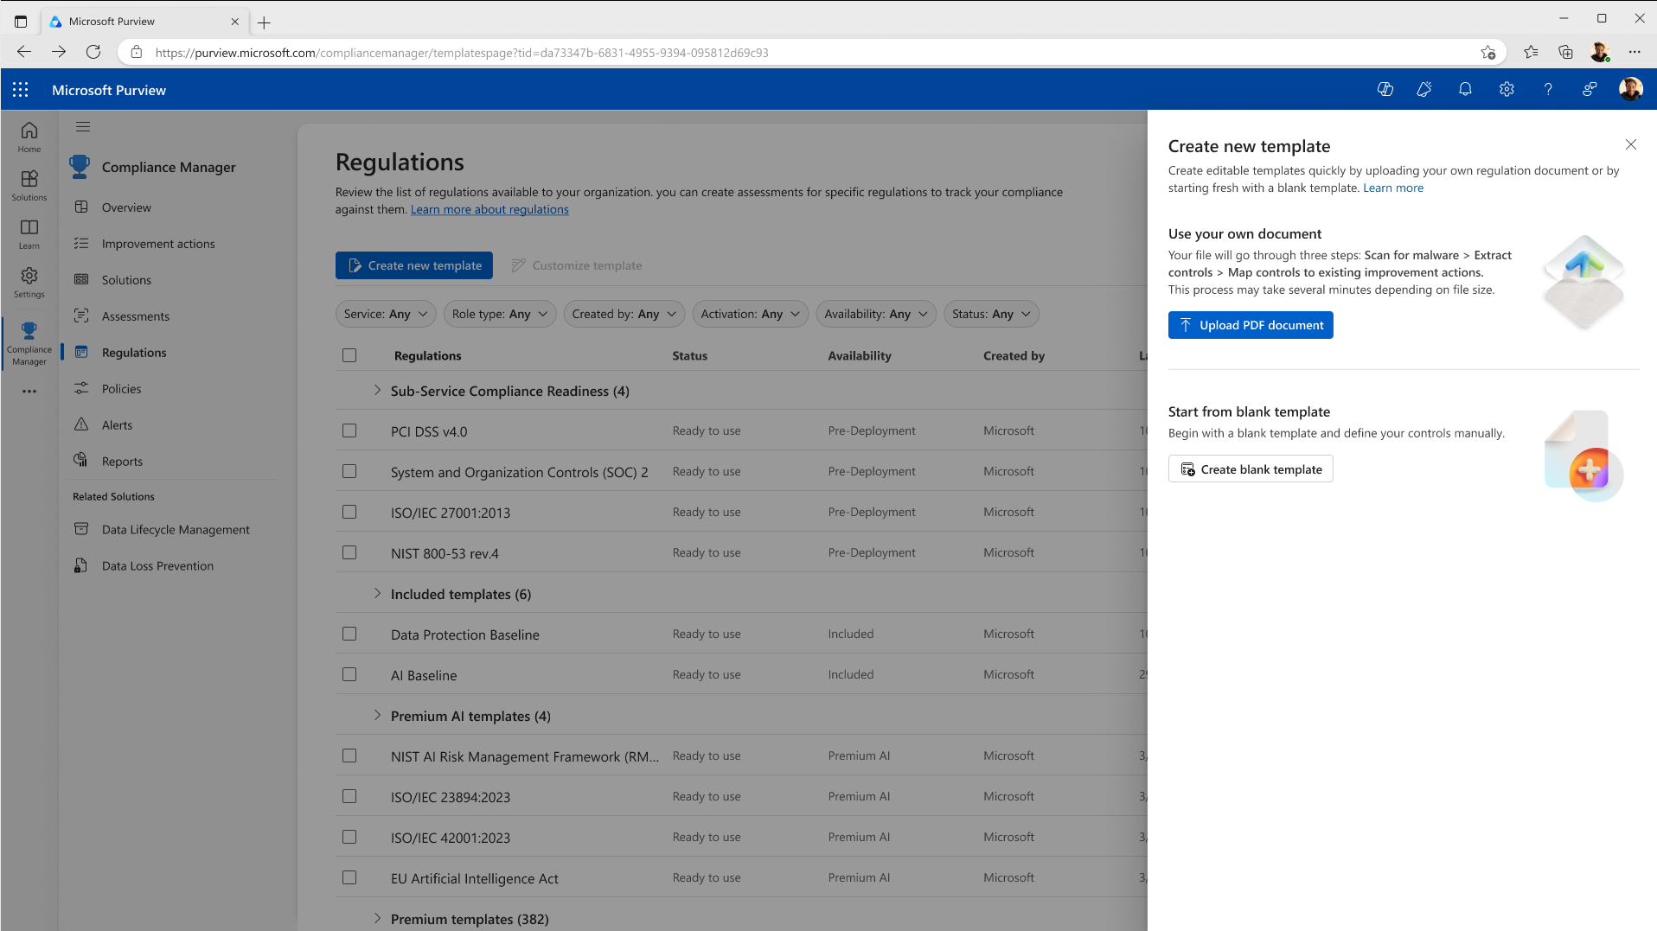Open browser favorites list icon
Viewport: 1657px width, 931px height.
pos(1531,52)
